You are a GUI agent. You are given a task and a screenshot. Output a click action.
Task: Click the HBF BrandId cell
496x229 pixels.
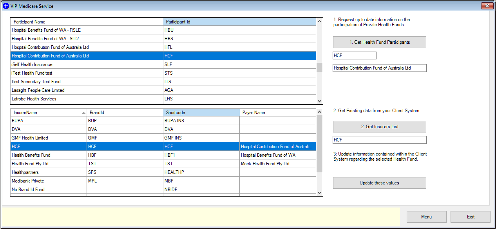tap(125, 155)
